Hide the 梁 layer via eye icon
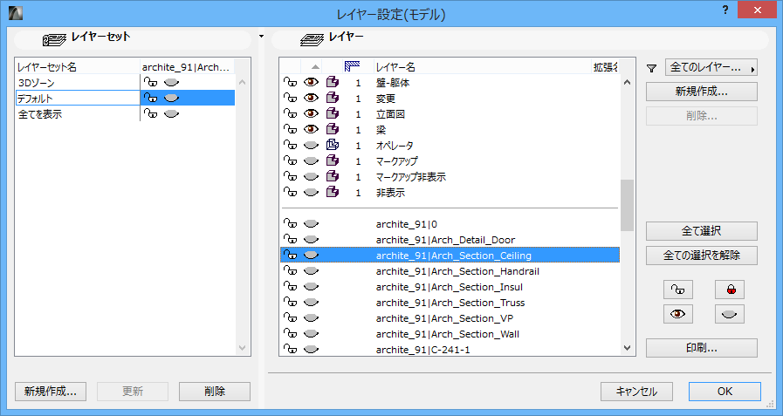783x416 pixels. click(x=311, y=130)
